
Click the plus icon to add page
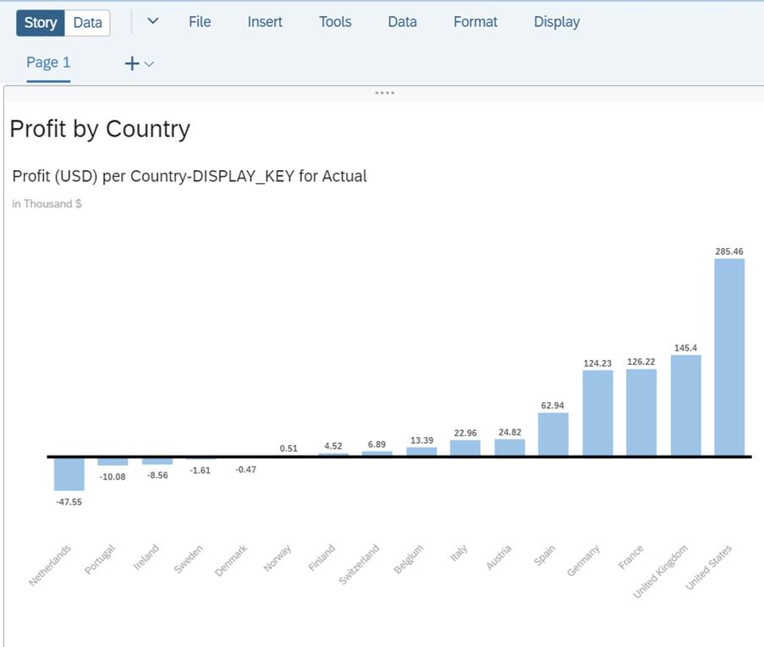point(131,64)
